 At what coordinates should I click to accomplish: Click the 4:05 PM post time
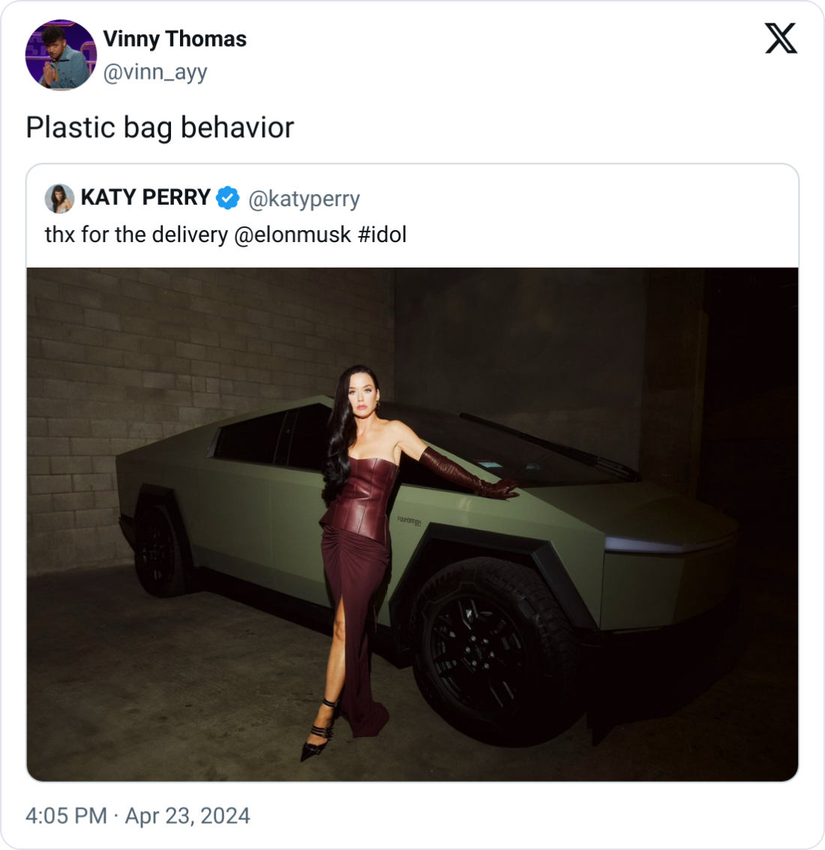(66, 816)
